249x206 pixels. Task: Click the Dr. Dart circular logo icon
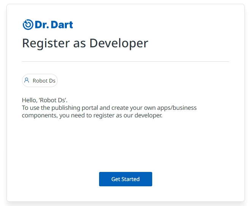coord(28,25)
